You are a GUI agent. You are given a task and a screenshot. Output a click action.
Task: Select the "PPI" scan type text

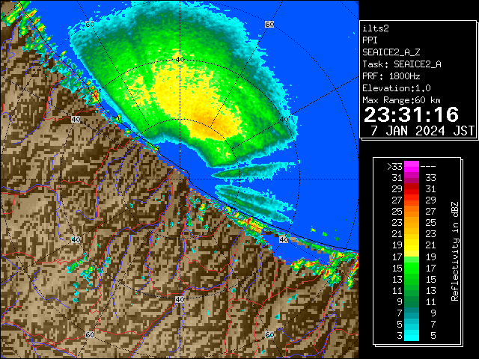pos(370,40)
